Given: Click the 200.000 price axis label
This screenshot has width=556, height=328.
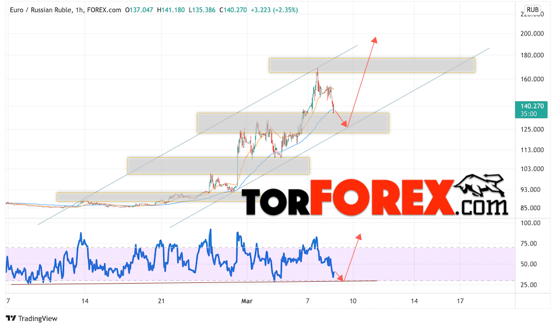Looking at the screenshot, I should tap(532, 34).
